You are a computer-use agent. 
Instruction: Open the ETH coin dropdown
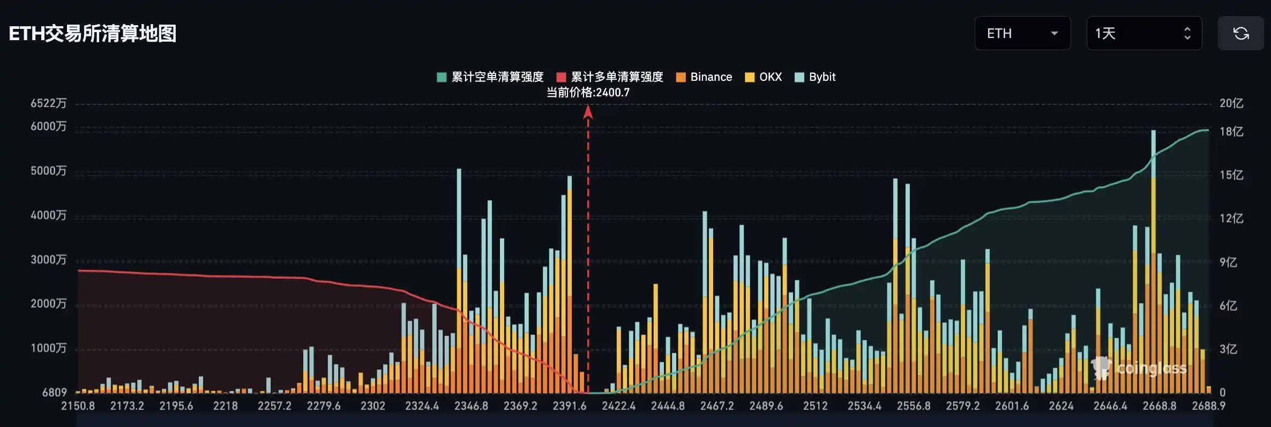click(1022, 33)
